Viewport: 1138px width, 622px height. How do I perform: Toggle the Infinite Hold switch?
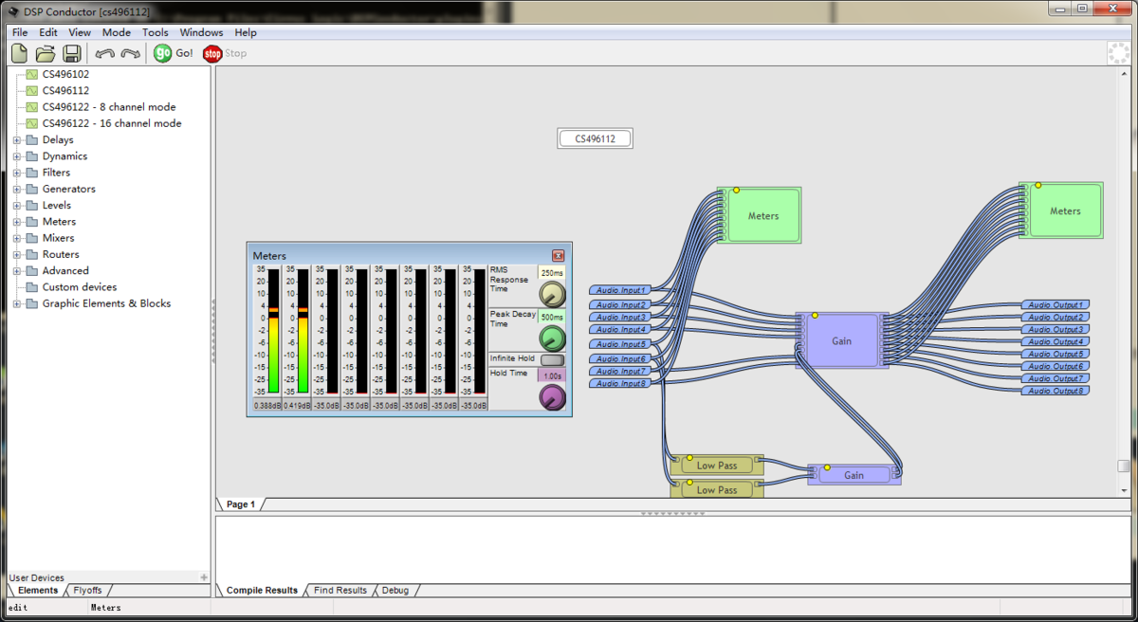point(552,359)
